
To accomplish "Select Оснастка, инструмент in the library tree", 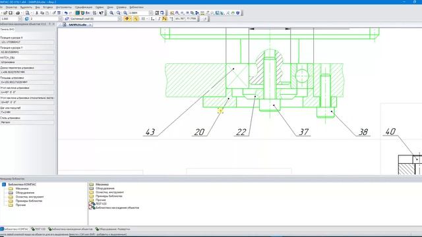I will (x=30, y=197).
